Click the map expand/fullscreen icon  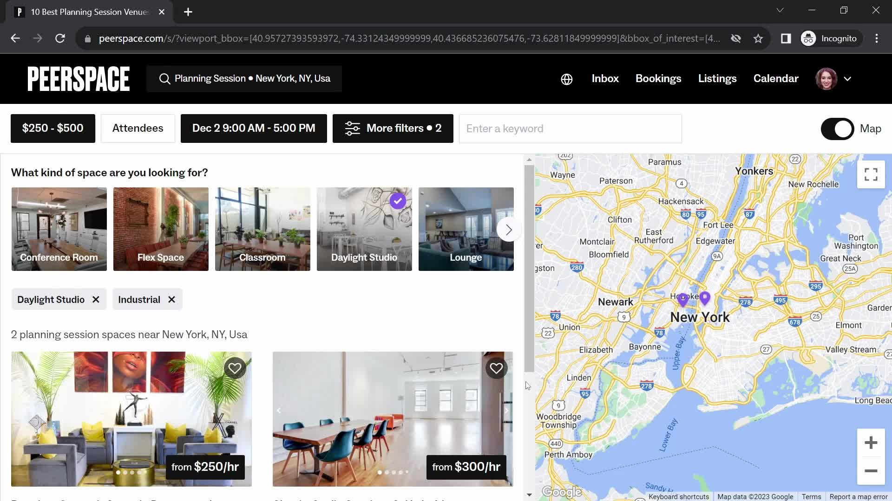[x=871, y=174]
